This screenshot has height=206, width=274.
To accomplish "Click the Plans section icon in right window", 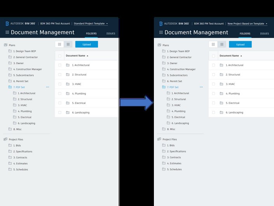I will click(x=159, y=45).
